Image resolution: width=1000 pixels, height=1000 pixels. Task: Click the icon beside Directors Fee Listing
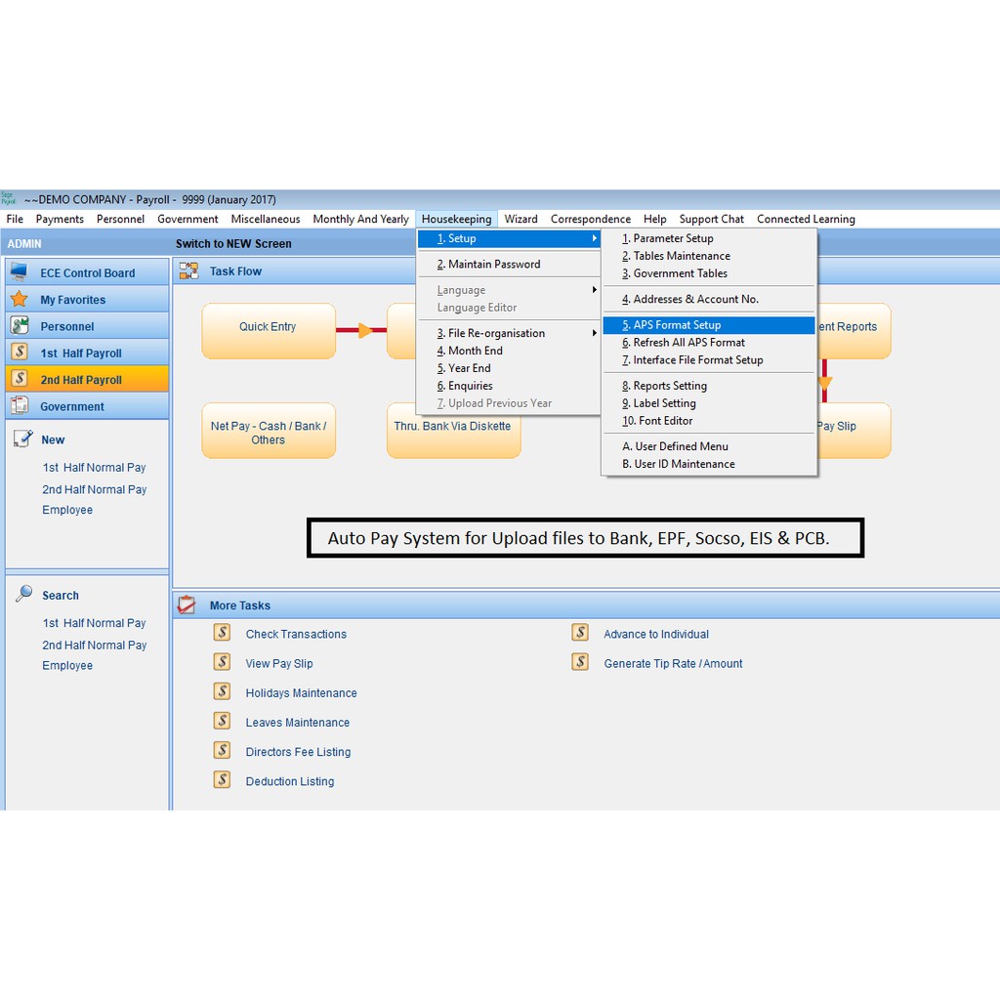(x=222, y=750)
